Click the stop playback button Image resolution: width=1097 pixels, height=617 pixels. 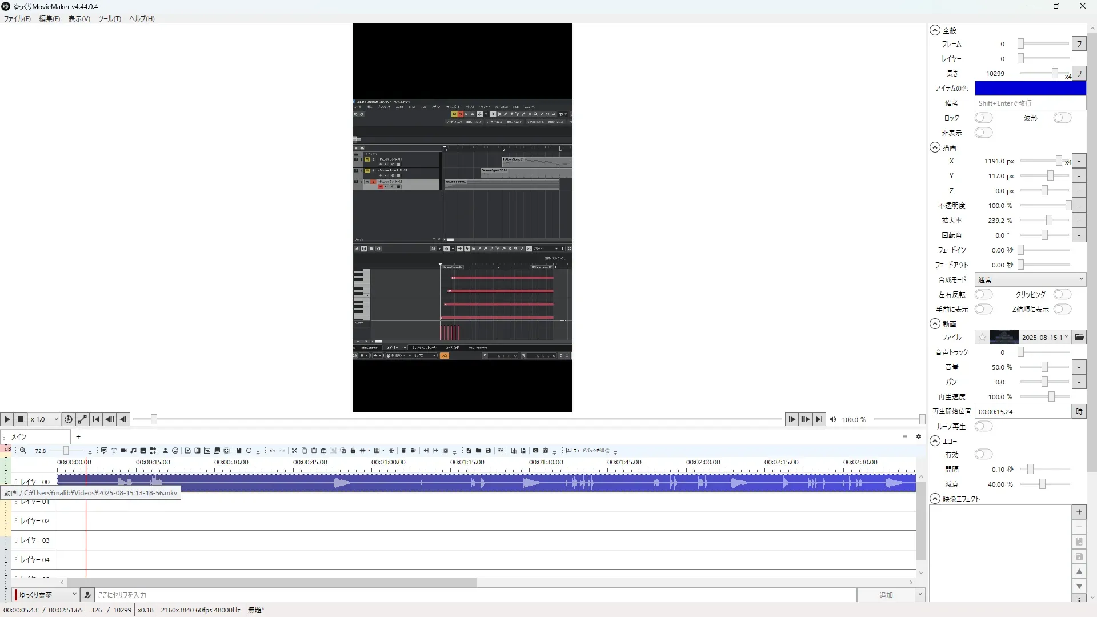click(x=21, y=419)
